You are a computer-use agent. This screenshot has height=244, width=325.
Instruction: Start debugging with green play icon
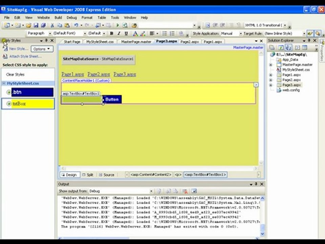[117, 25]
